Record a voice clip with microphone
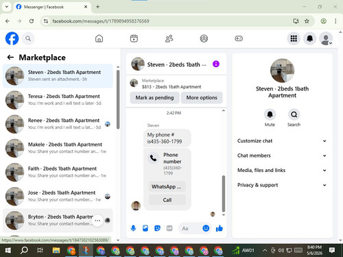The width and height of the screenshot is (343, 257). click(133, 228)
